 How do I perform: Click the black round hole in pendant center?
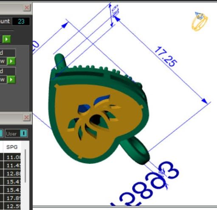(95, 119)
